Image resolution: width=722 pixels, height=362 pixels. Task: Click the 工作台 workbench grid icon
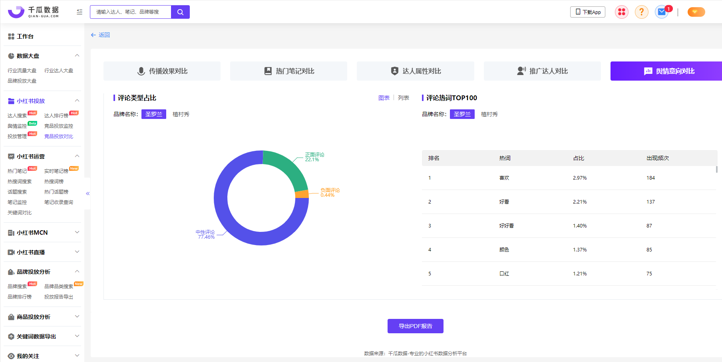11,36
